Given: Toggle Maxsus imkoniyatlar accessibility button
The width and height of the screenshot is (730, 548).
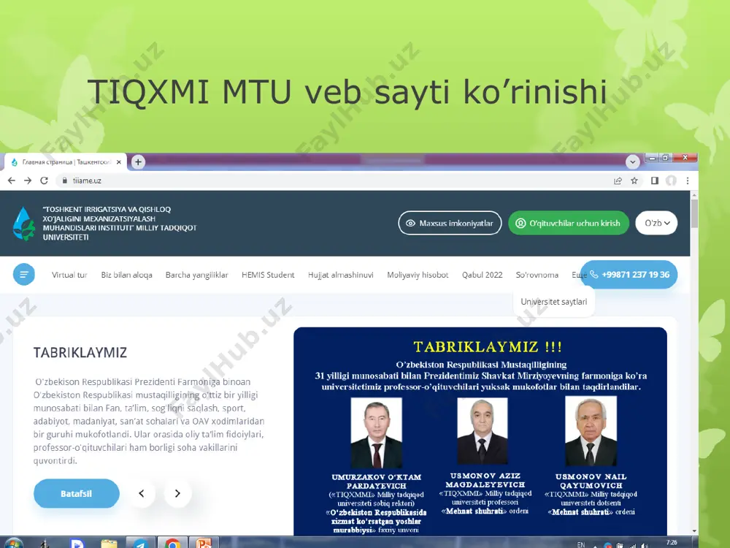Looking at the screenshot, I should (x=450, y=223).
